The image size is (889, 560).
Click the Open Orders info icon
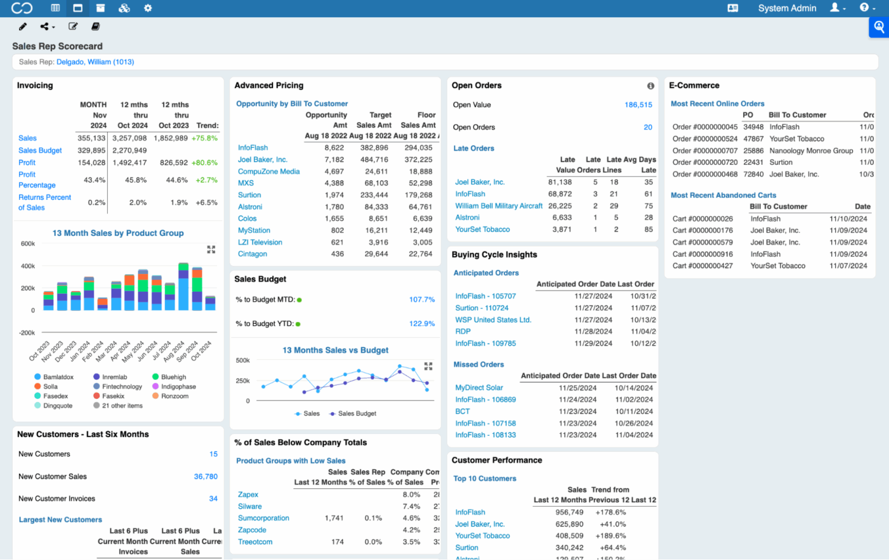click(651, 86)
